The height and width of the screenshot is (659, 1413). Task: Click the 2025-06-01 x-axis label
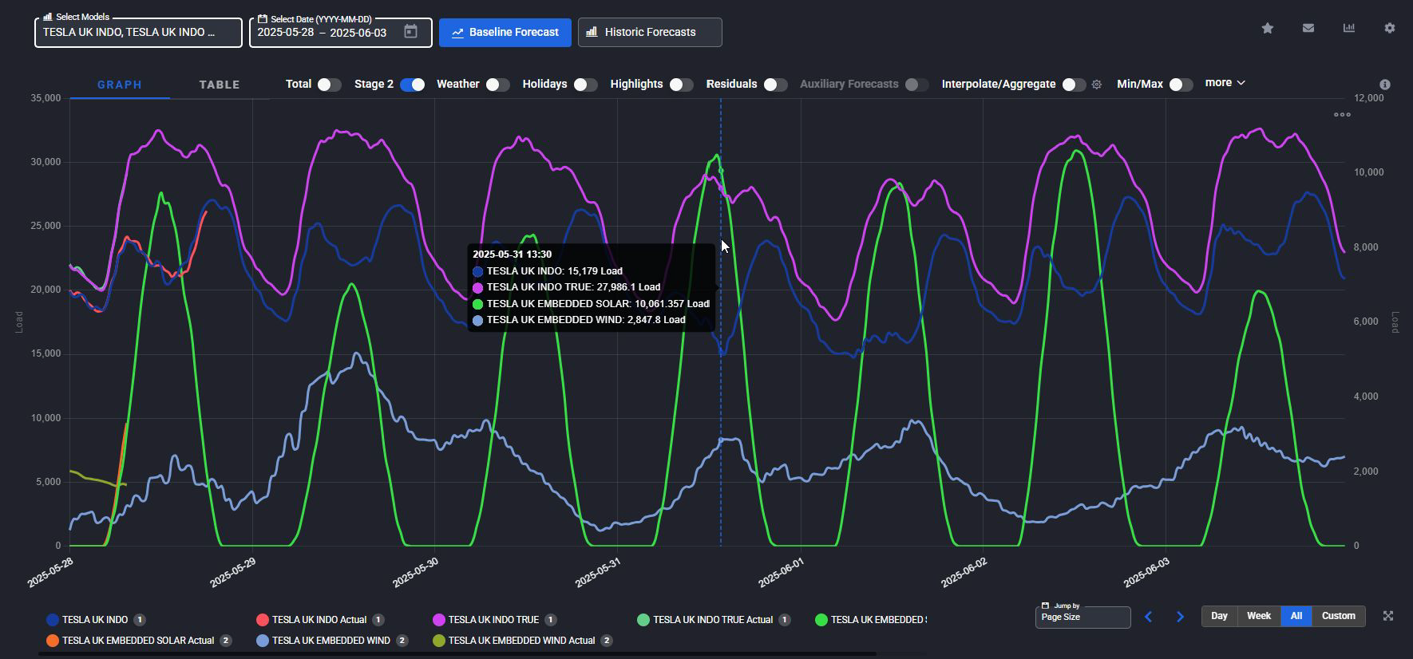click(781, 573)
